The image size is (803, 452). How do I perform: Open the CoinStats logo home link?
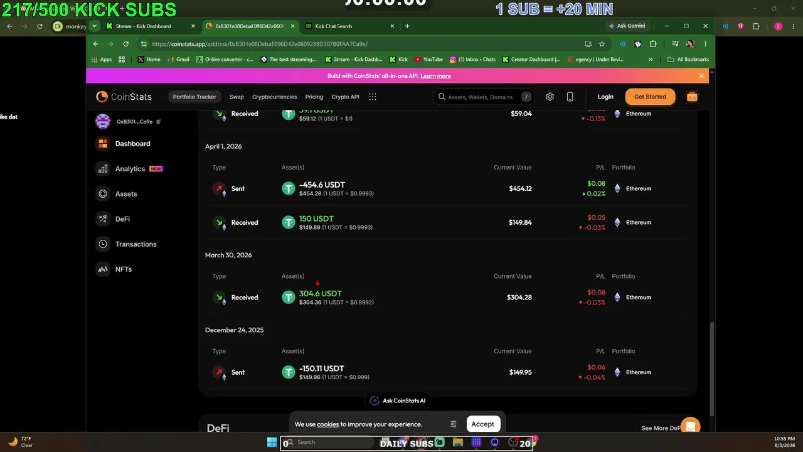[124, 97]
